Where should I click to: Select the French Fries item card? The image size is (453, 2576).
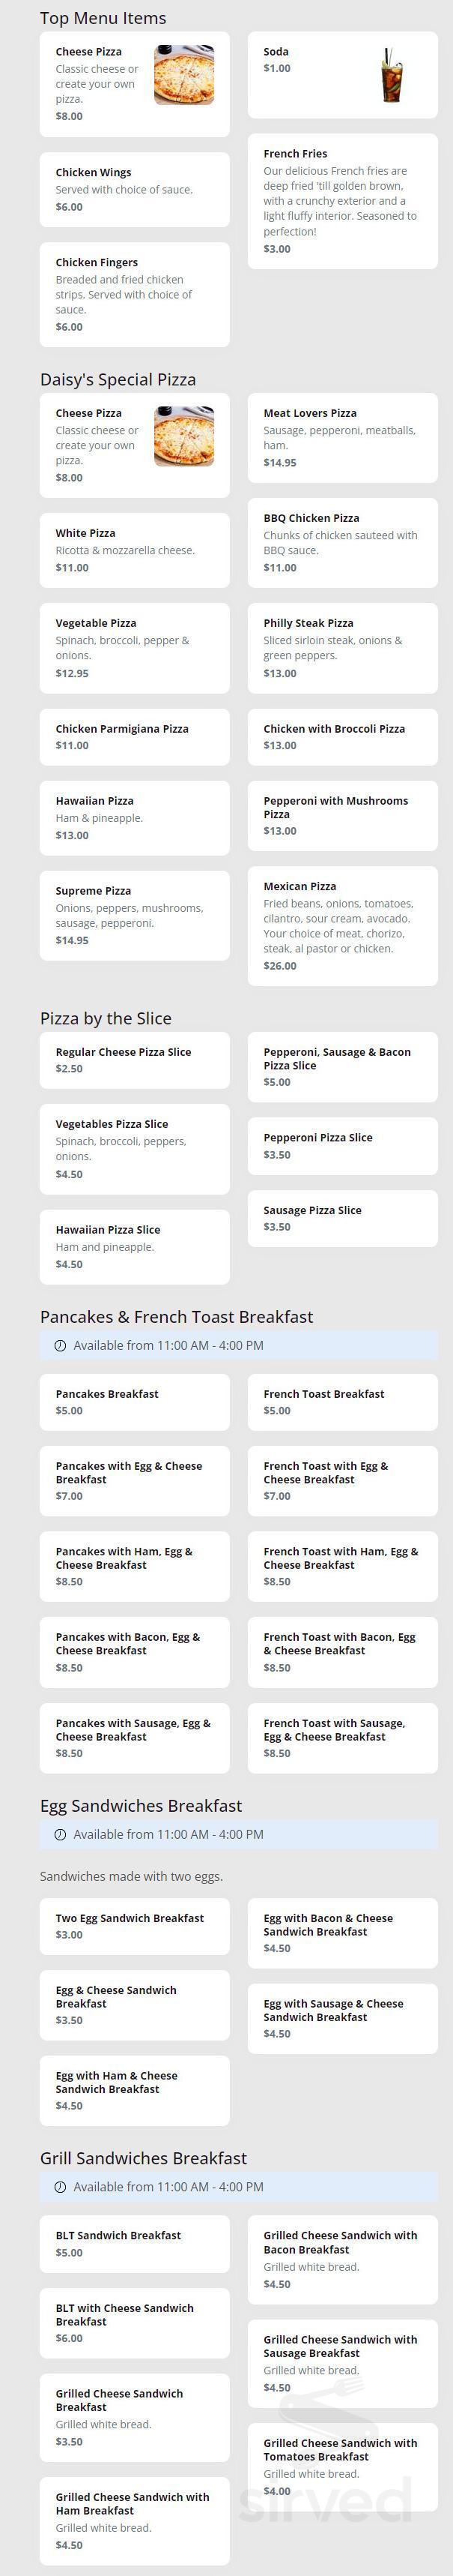pos(342,201)
